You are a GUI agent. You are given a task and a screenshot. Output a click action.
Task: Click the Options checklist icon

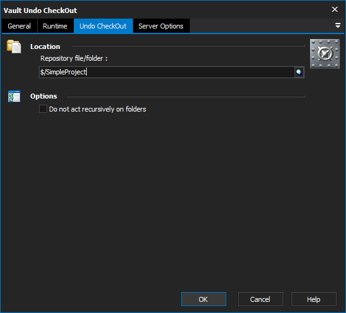14,96
